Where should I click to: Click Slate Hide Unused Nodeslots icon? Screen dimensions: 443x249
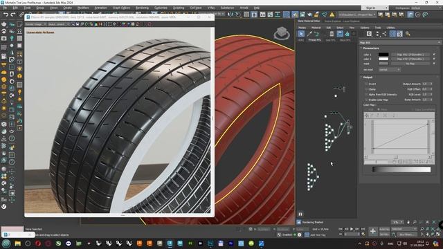347,34
